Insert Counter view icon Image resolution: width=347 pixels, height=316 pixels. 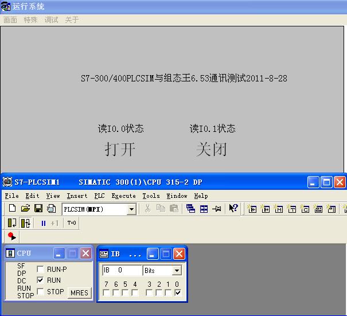pyautogui.click(x=305, y=208)
